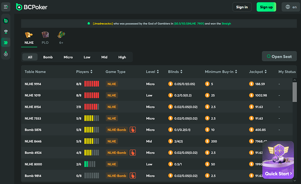Click the Sign up button
Image resolution: width=301 pixels, height=184 pixels.
pyautogui.click(x=266, y=7)
